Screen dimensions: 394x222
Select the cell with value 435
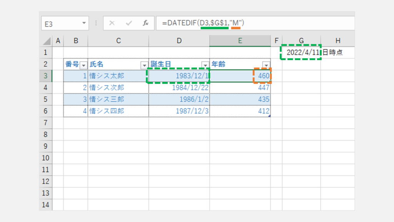click(240, 99)
